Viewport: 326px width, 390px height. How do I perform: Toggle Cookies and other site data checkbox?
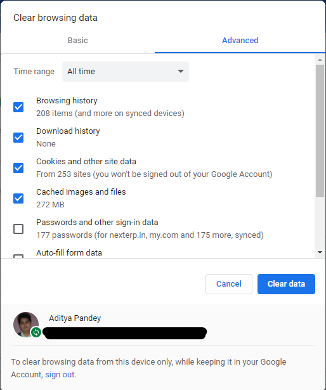[x=18, y=168]
